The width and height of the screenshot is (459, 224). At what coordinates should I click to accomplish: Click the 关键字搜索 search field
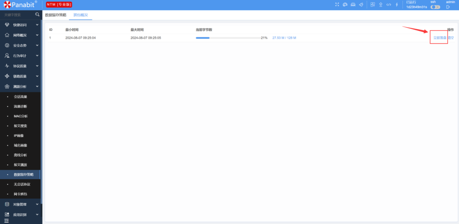17,15
